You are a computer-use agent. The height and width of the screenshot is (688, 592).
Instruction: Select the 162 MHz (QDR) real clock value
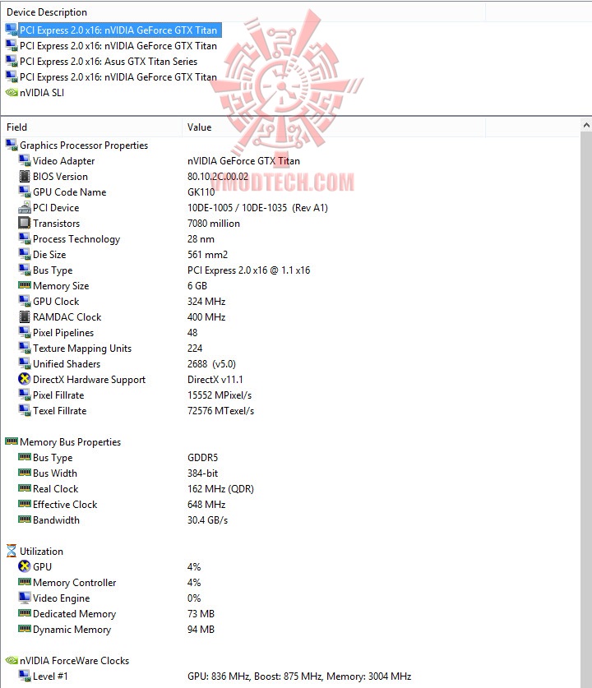click(x=220, y=489)
